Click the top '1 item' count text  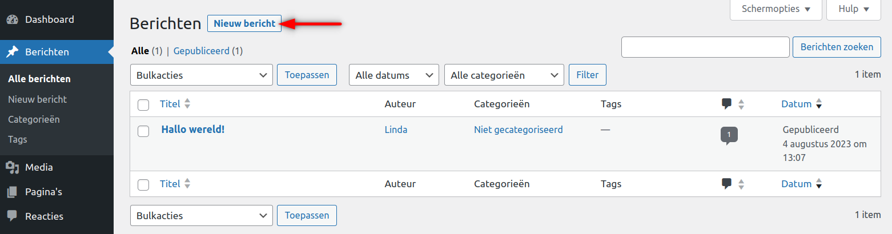click(x=867, y=74)
